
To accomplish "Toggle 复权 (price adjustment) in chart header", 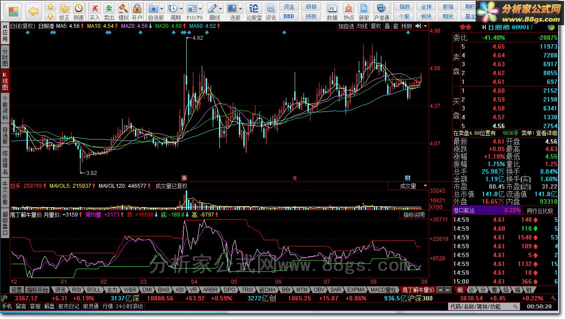I will (376, 26).
